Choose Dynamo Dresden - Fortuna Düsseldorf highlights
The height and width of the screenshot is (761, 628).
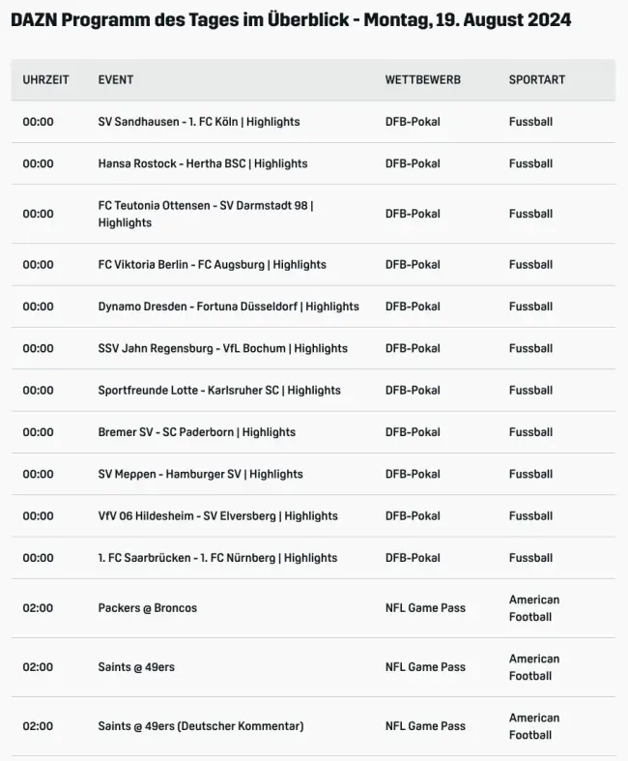[228, 307]
